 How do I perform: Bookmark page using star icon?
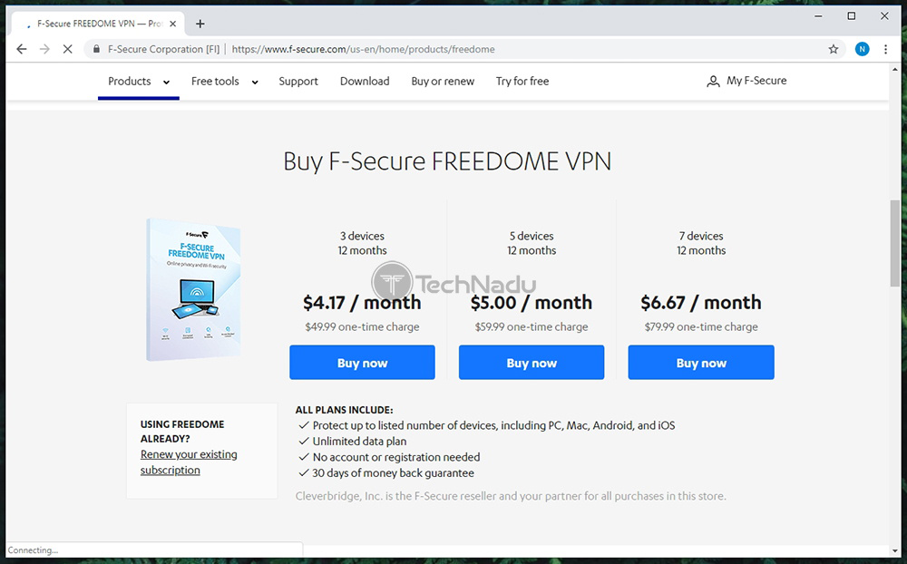833,49
